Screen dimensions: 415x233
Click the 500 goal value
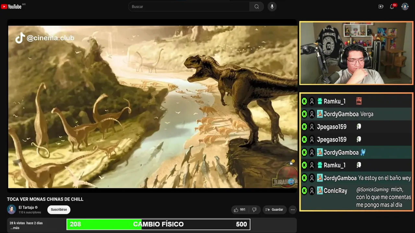[x=242, y=224]
